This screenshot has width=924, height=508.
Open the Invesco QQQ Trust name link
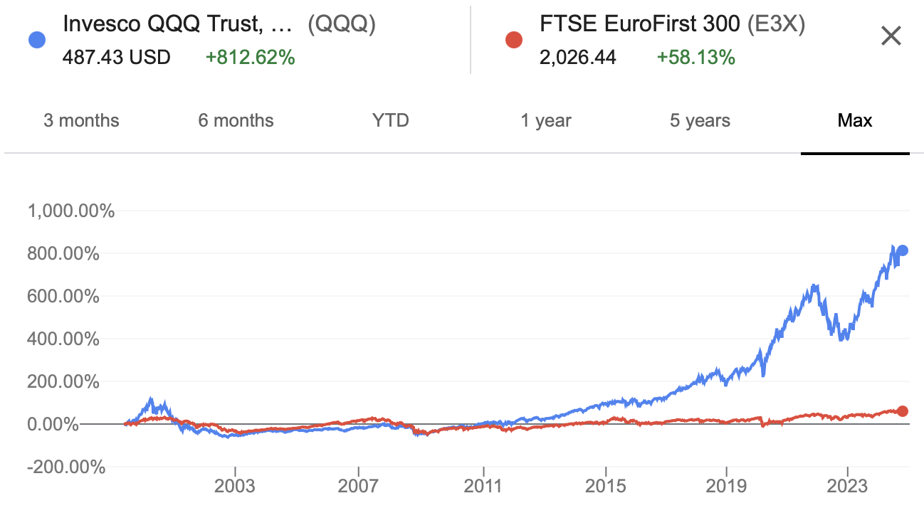[x=178, y=24]
